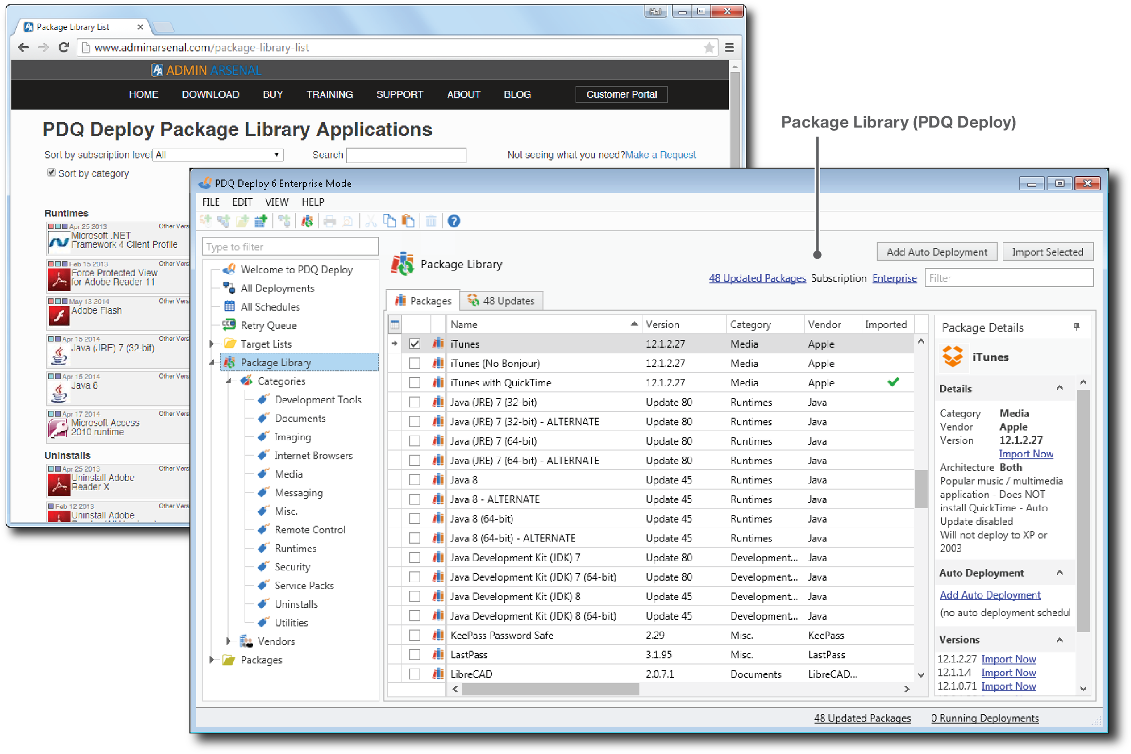Click the Filter field in Package Library

[x=1008, y=278]
